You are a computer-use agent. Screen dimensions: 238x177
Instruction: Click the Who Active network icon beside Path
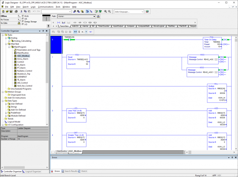[98, 16]
